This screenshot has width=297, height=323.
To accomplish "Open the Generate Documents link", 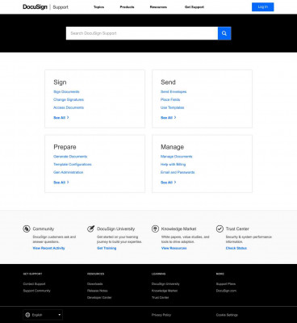I will coord(70,157).
